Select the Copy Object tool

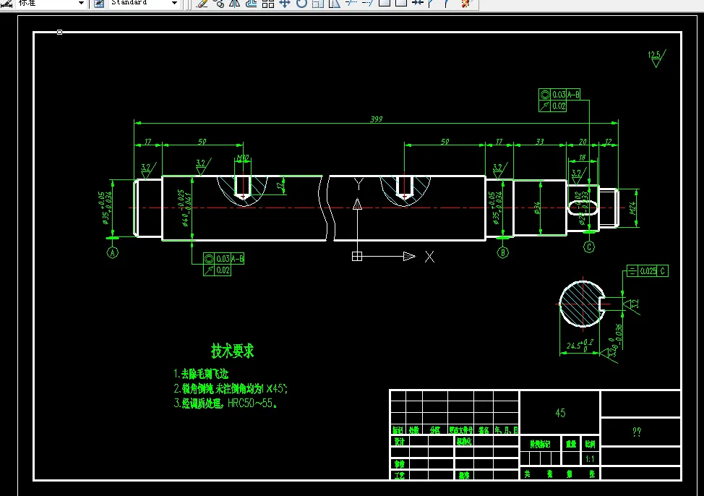pos(219,4)
